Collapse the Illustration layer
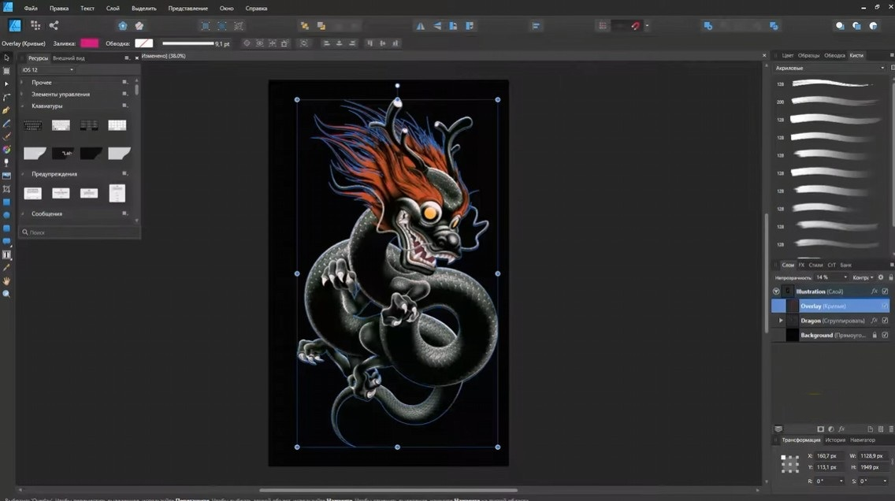The height and width of the screenshot is (501, 895). [776, 291]
